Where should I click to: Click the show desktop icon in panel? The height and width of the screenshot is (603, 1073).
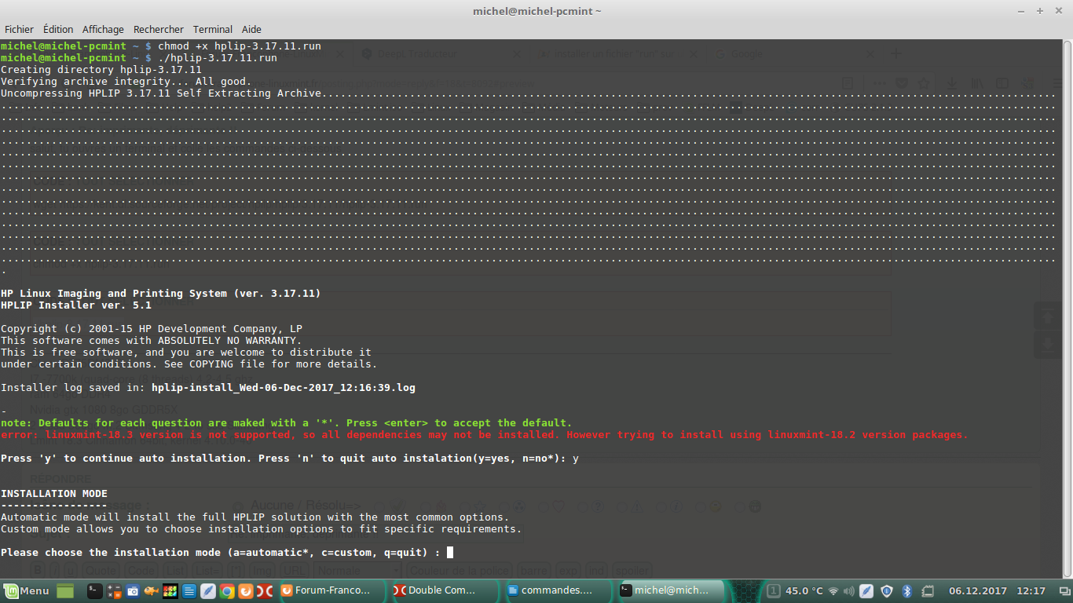click(x=64, y=590)
